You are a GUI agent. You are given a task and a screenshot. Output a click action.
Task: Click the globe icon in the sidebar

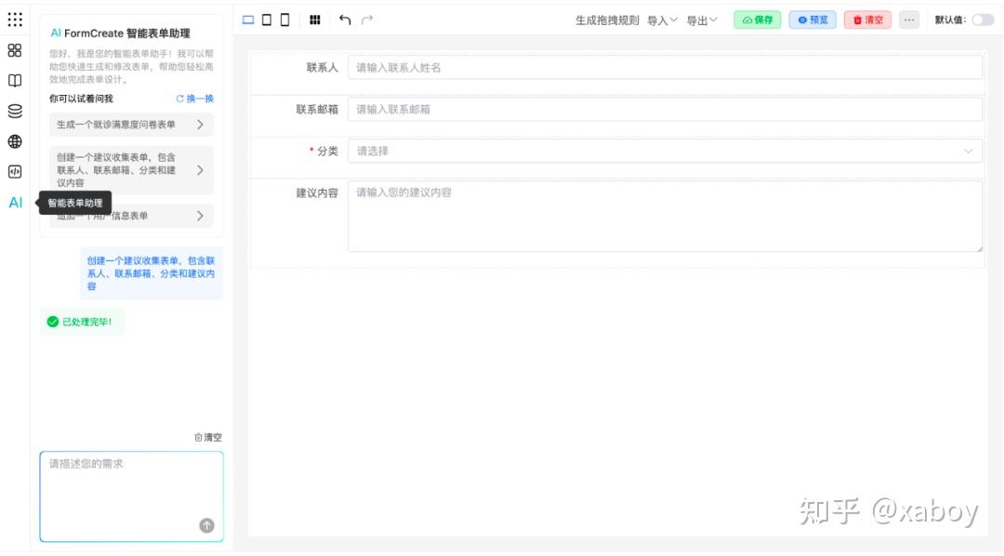[x=13, y=139]
